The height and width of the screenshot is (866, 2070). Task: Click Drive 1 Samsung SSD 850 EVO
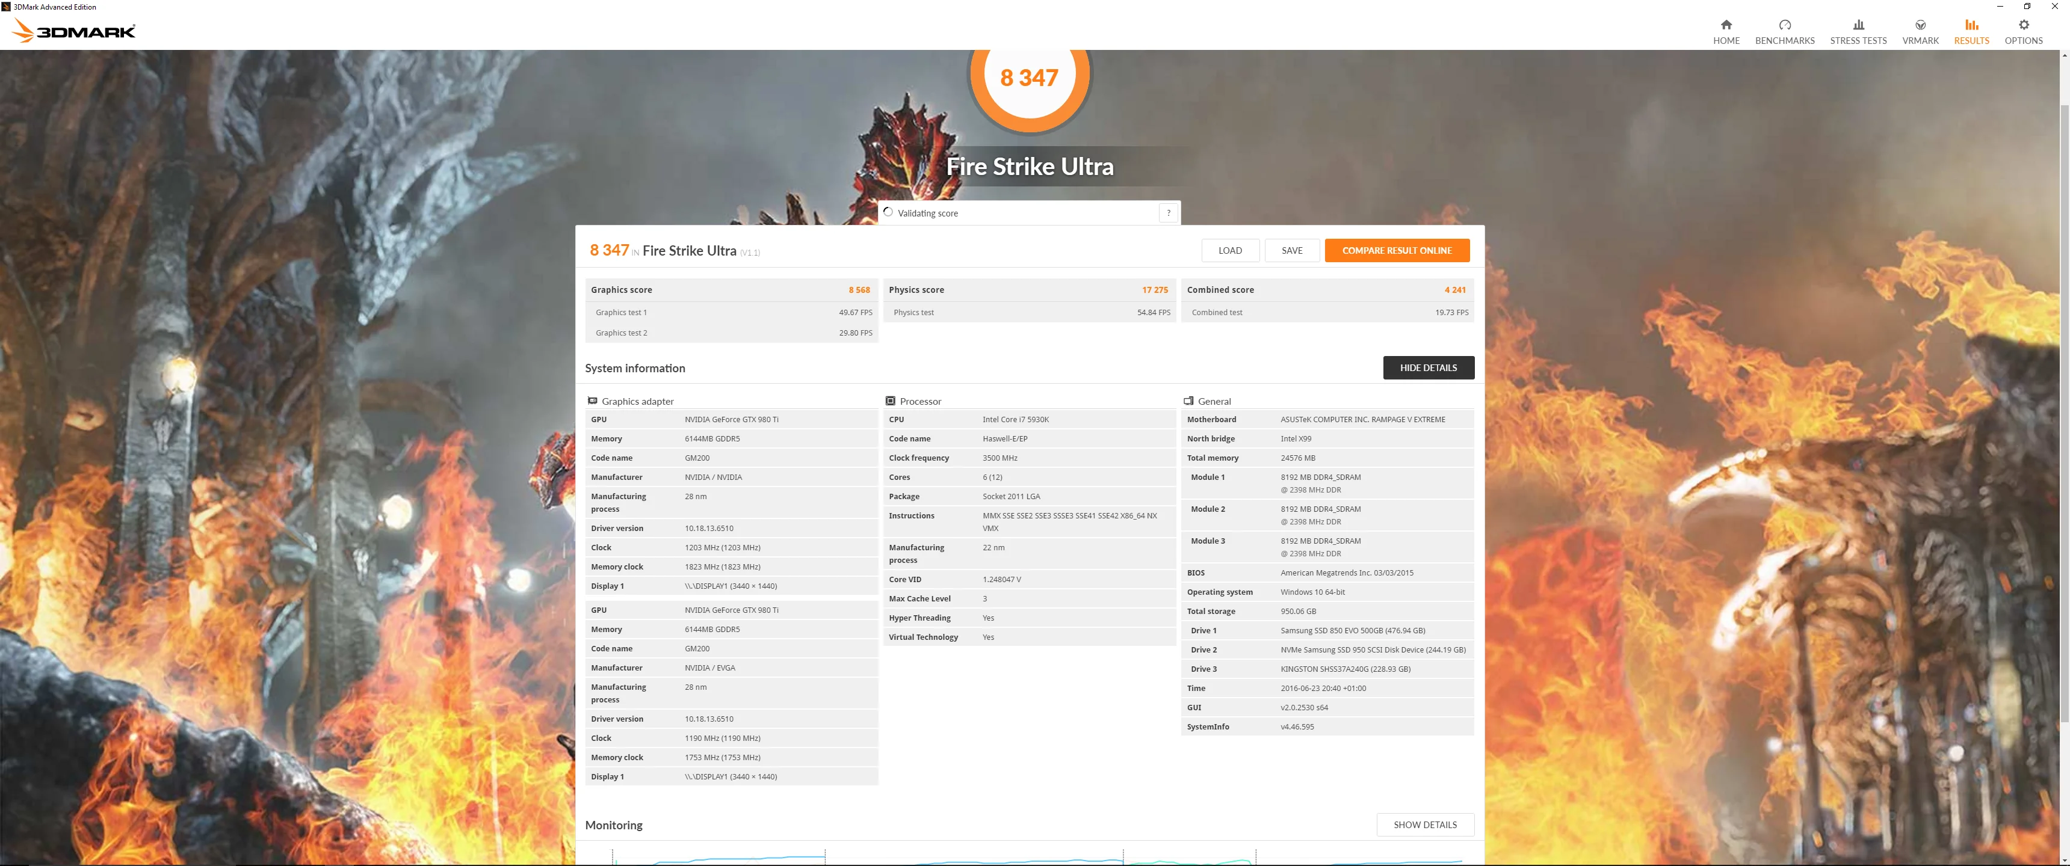(1352, 631)
